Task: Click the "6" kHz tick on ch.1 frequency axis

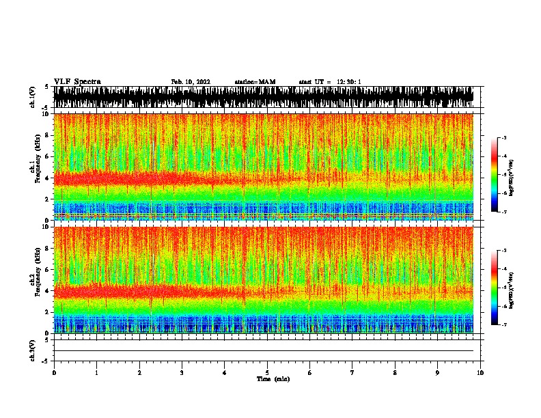Action: point(48,156)
